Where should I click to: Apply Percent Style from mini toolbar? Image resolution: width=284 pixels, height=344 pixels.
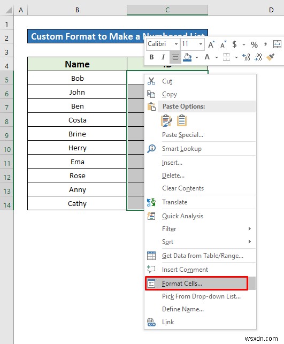[x=254, y=44]
